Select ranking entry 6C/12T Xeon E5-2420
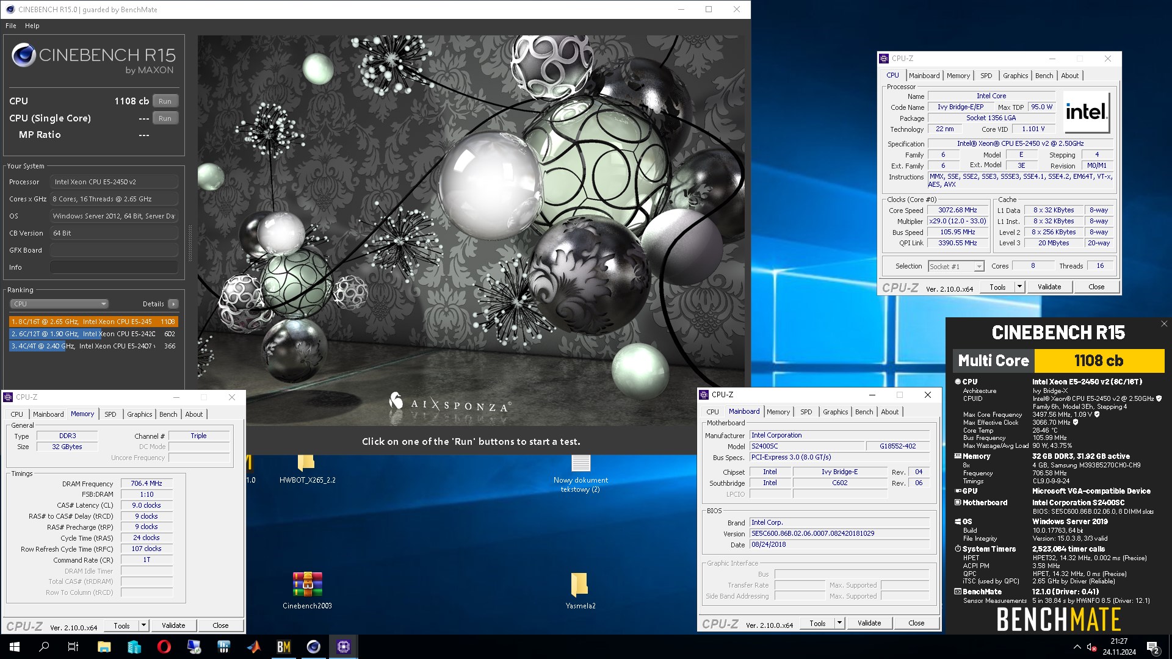Image resolution: width=1172 pixels, height=659 pixels. tap(93, 334)
